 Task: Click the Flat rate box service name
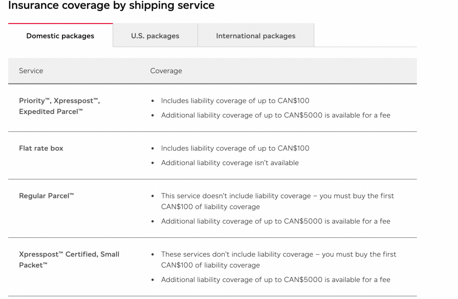[x=41, y=148]
